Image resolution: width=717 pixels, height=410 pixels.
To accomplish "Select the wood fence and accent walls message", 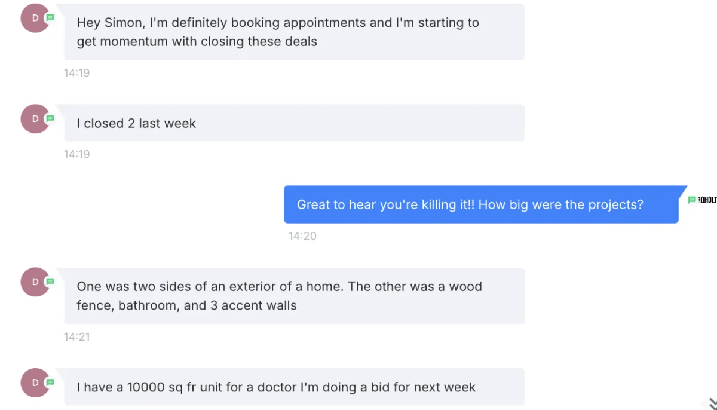I will [294, 296].
